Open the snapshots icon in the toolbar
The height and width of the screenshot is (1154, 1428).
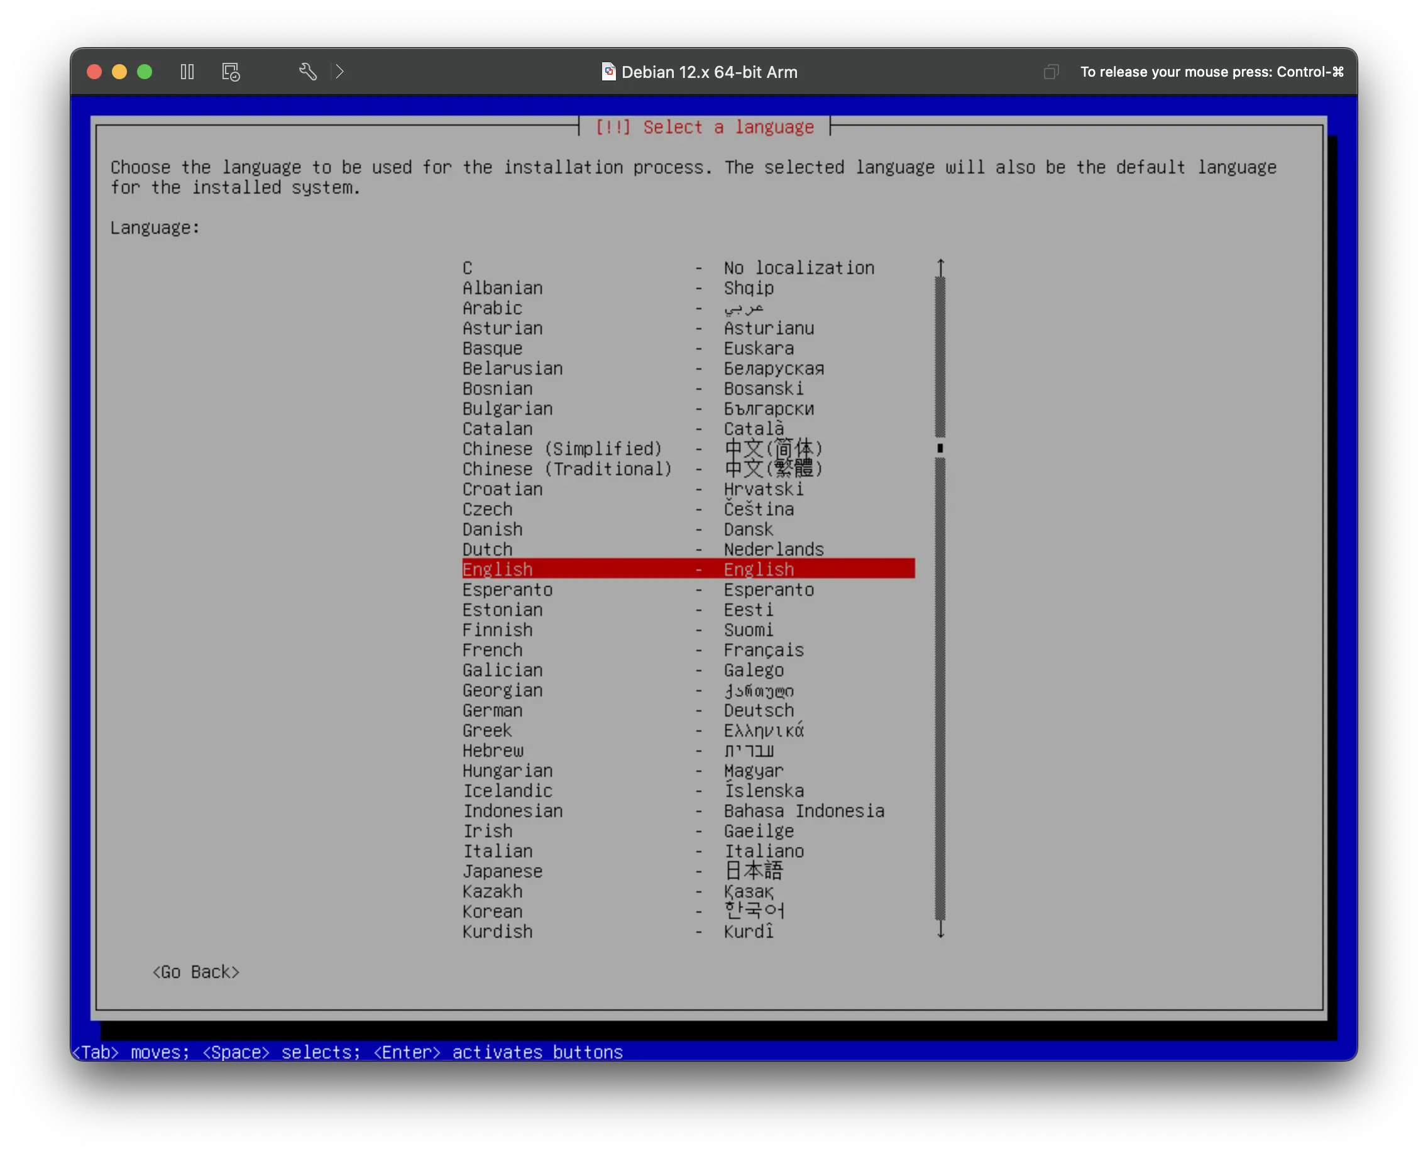click(x=231, y=72)
